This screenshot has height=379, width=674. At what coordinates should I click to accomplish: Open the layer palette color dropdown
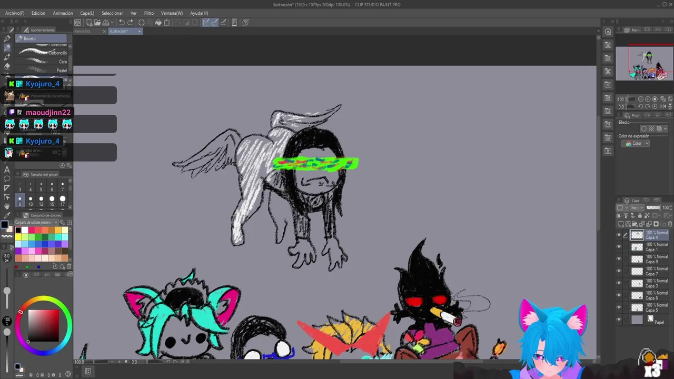623,207
